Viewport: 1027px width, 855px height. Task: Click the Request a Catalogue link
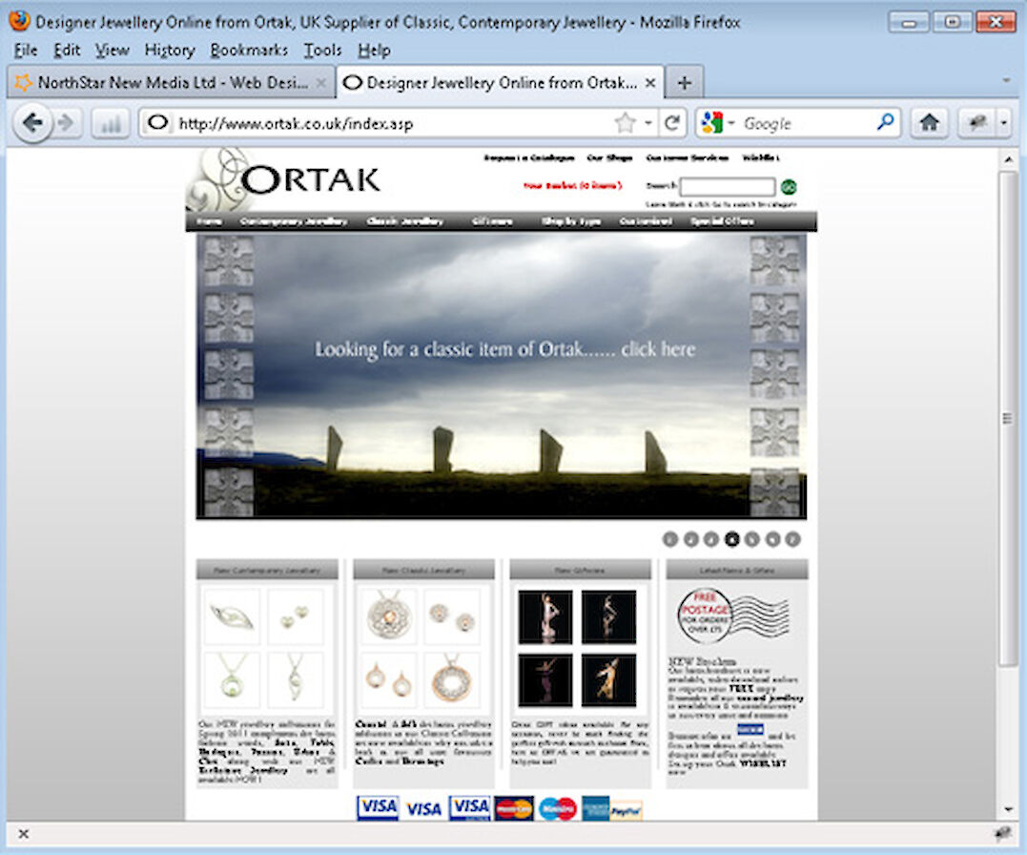528,158
